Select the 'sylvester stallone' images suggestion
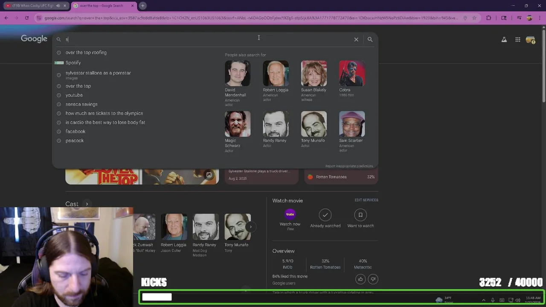The width and height of the screenshot is (546, 307). point(98,75)
